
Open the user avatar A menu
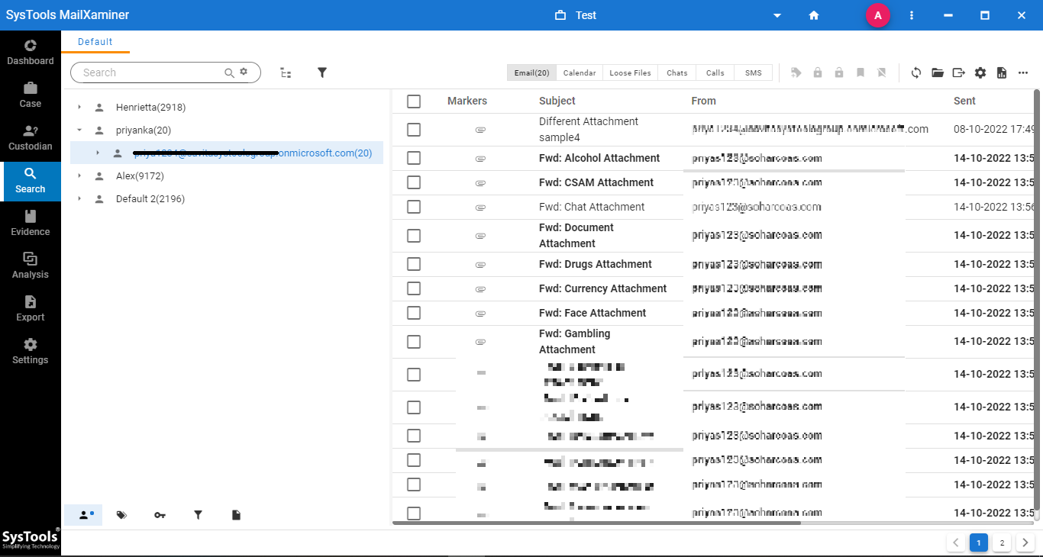coord(878,15)
